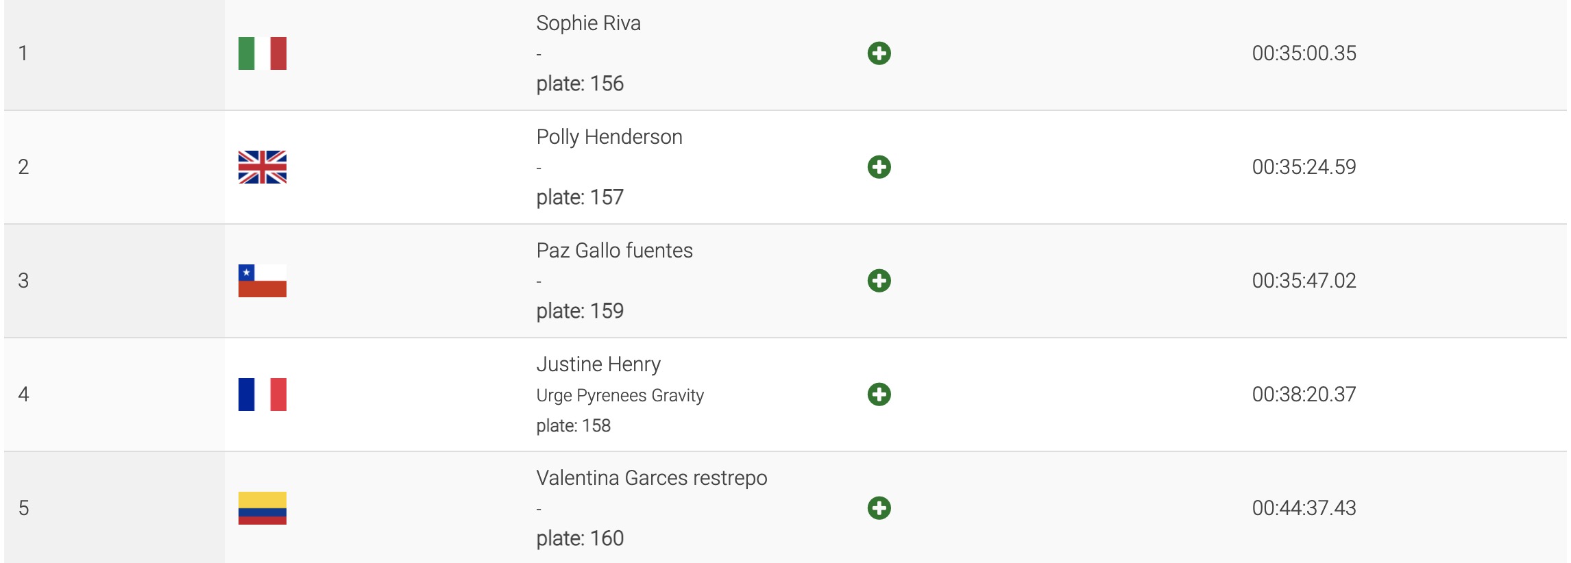Click the Colombian flag icon
1571x563 pixels.
point(262,508)
